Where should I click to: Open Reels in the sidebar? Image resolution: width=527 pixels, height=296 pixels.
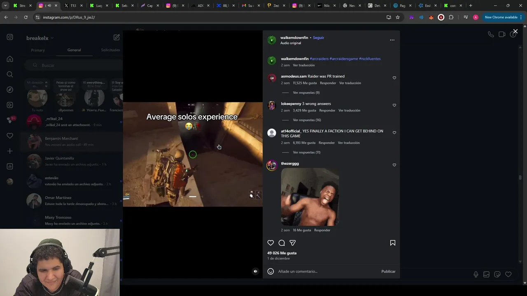click(x=10, y=105)
